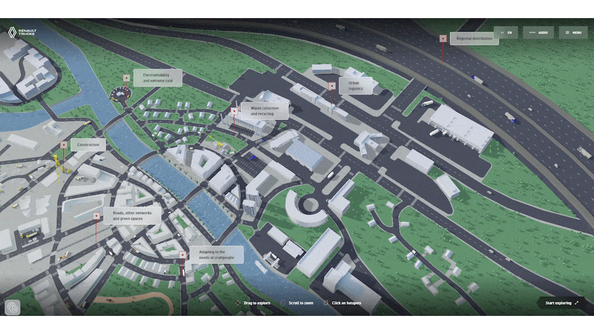This screenshot has height=334, width=594.
Task: Click the Regional distribution hotspot marker
Action: (443, 39)
